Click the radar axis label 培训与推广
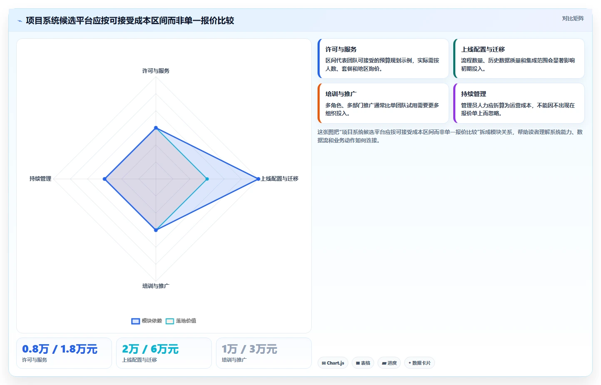 [x=156, y=286]
